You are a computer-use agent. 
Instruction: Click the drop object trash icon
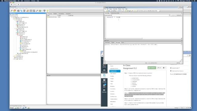(x=24, y=11)
